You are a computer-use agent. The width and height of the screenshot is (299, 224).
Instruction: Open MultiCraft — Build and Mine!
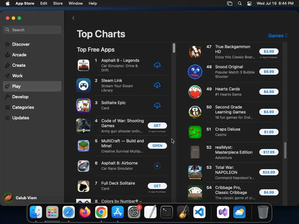(157, 146)
